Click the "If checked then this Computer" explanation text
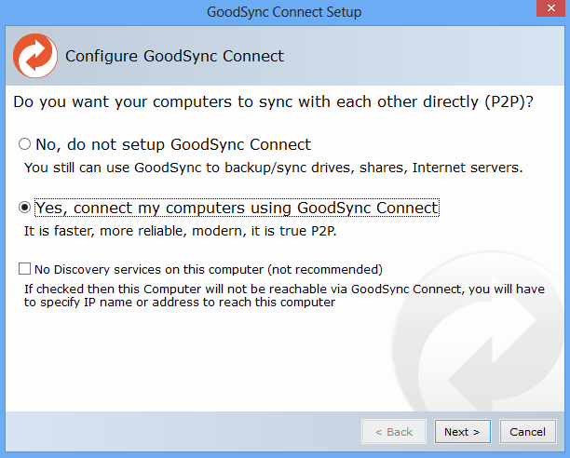Screen dimensions: 570x458 tap(284, 295)
